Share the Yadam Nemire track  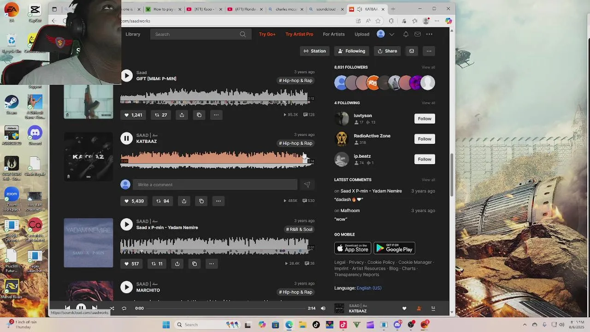click(177, 264)
